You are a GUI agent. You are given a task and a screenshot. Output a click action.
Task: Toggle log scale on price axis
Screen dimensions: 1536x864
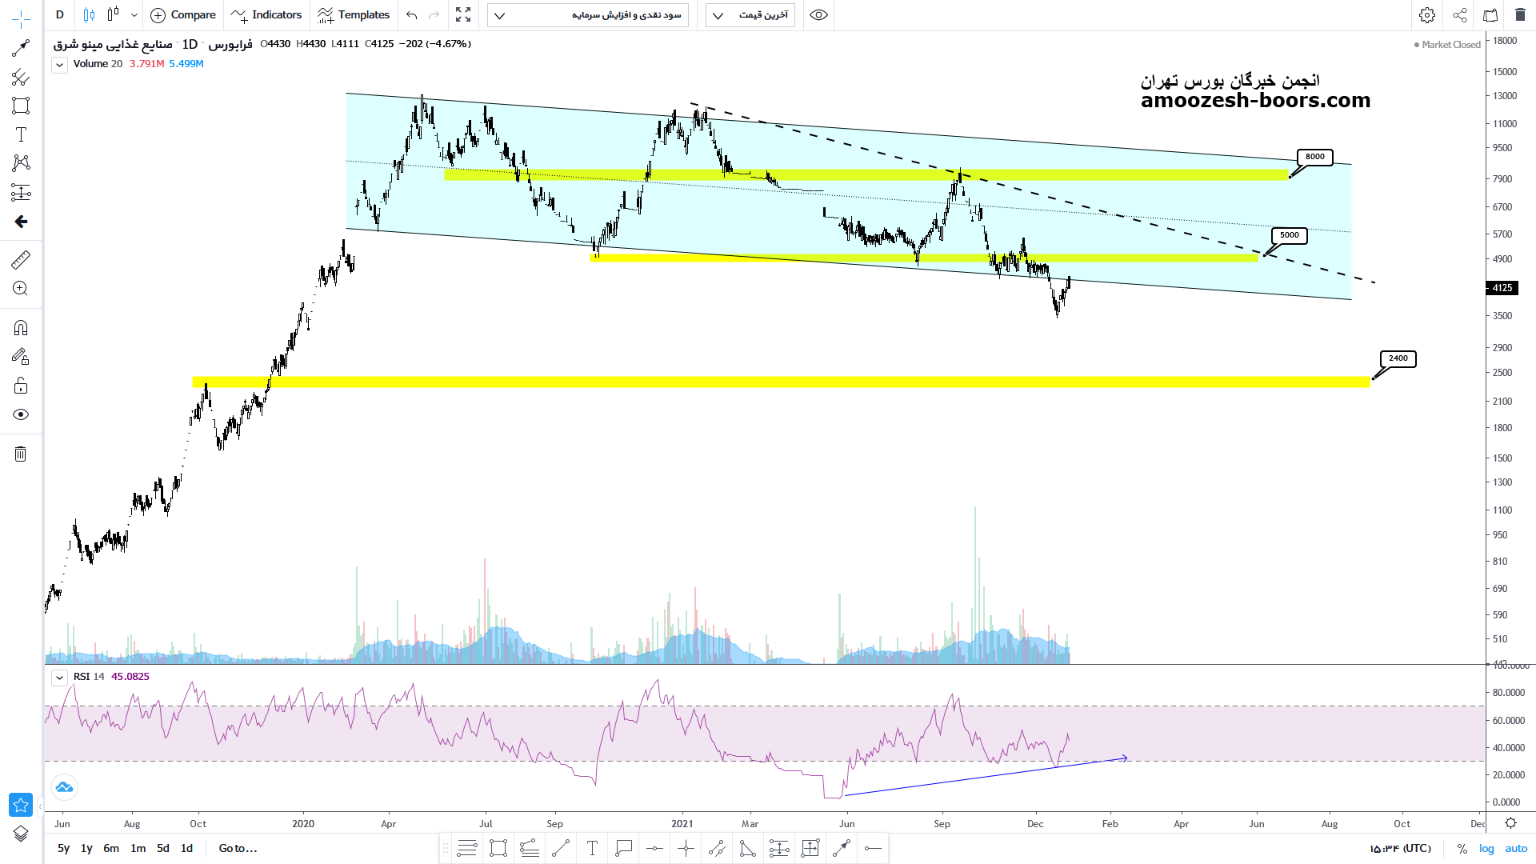pos(1486,849)
